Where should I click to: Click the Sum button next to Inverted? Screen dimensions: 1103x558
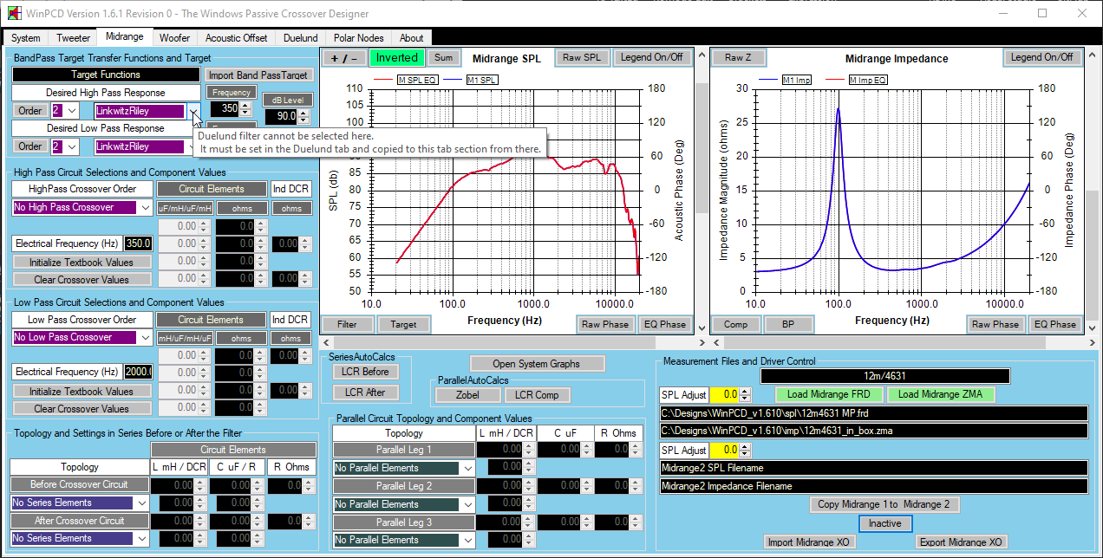click(x=443, y=58)
